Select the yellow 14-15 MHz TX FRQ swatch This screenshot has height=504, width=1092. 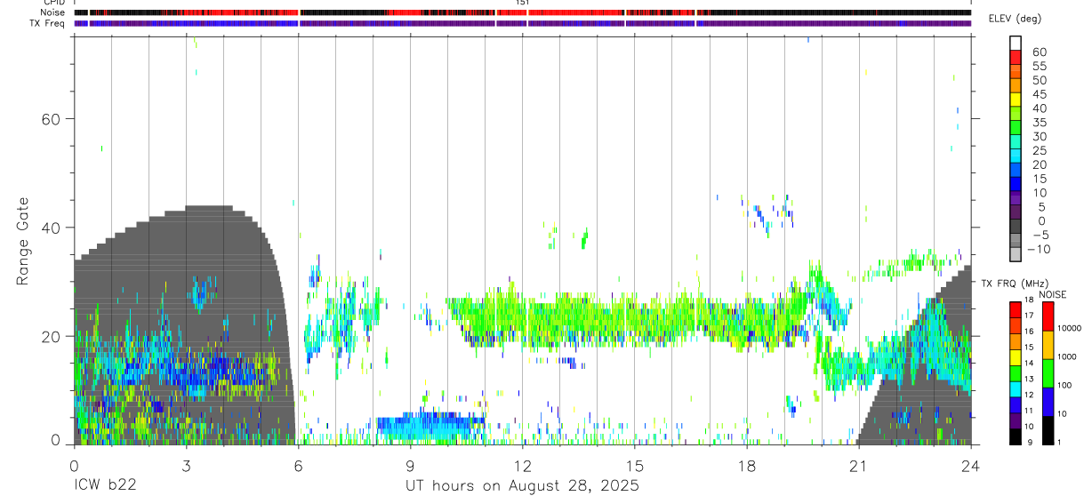(x=1016, y=356)
